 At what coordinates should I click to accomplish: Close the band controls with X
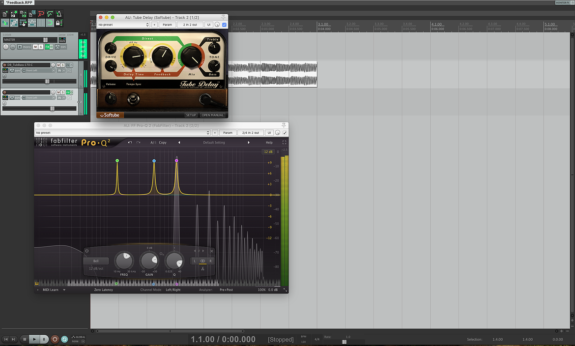click(x=212, y=251)
